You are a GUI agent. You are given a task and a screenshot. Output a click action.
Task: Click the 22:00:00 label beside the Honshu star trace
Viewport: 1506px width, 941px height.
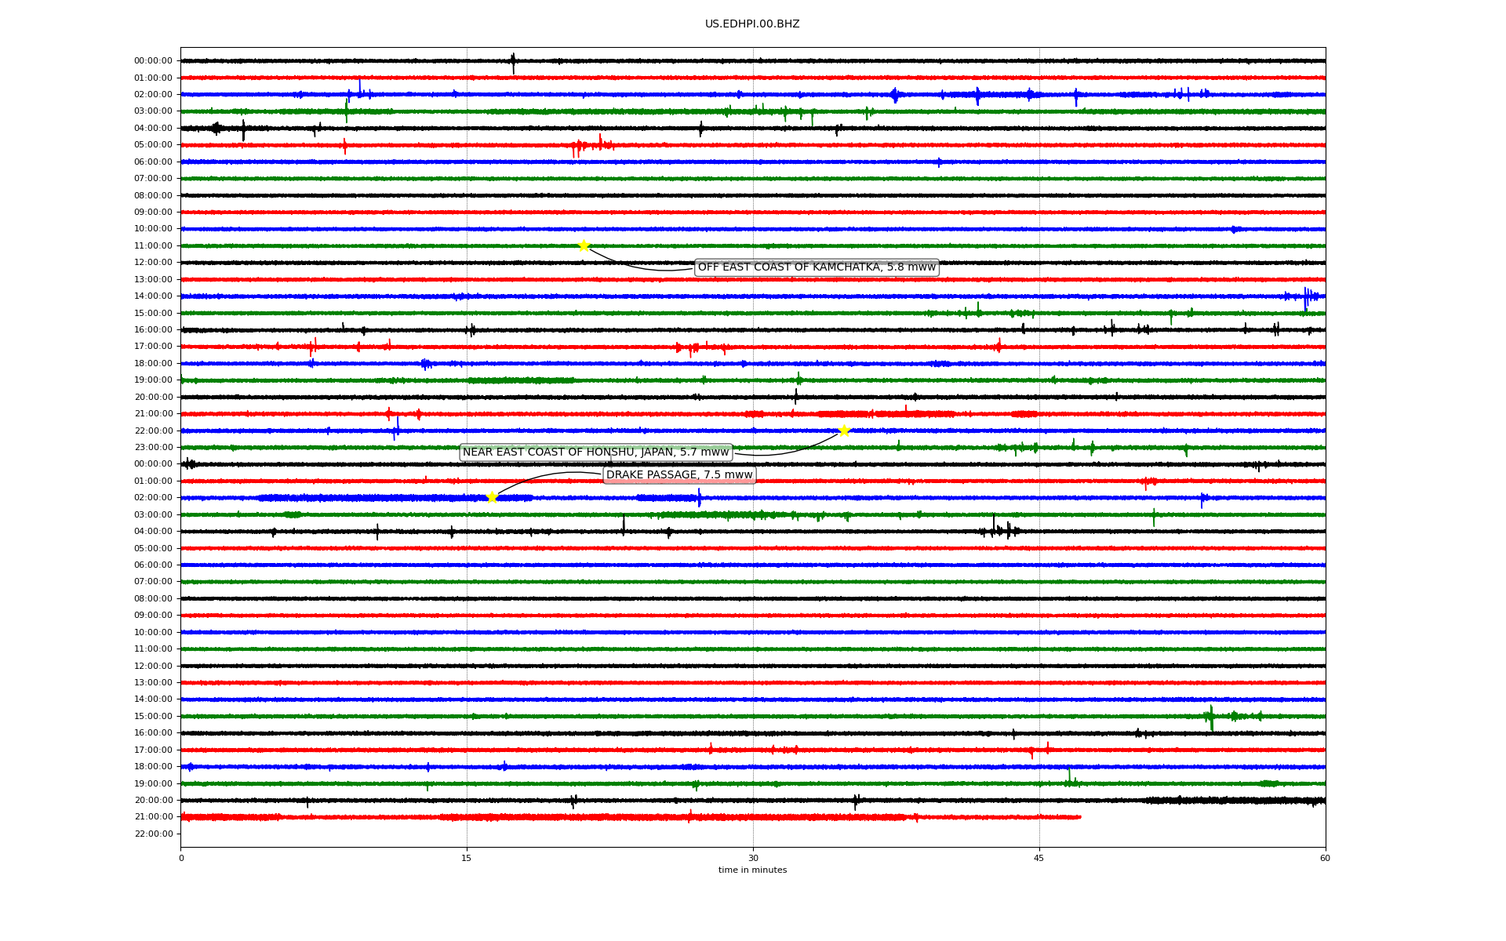[153, 431]
